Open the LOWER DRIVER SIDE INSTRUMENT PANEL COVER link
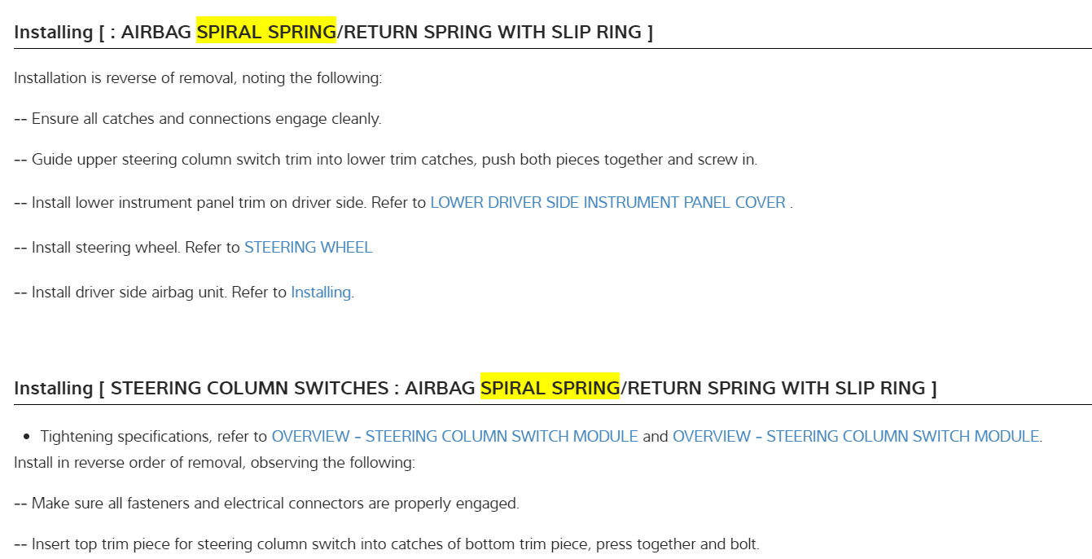Viewport: 1092px width, 559px height. click(x=607, y=202)
